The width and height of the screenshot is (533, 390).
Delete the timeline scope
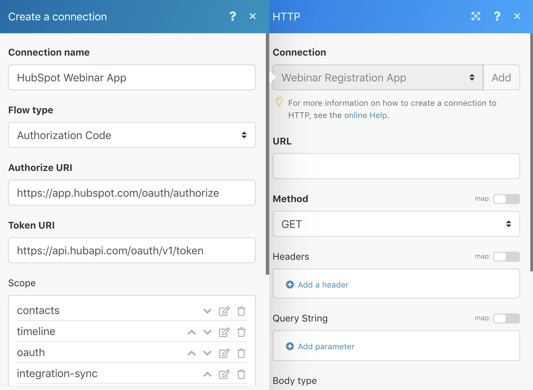tap(241, 332)
